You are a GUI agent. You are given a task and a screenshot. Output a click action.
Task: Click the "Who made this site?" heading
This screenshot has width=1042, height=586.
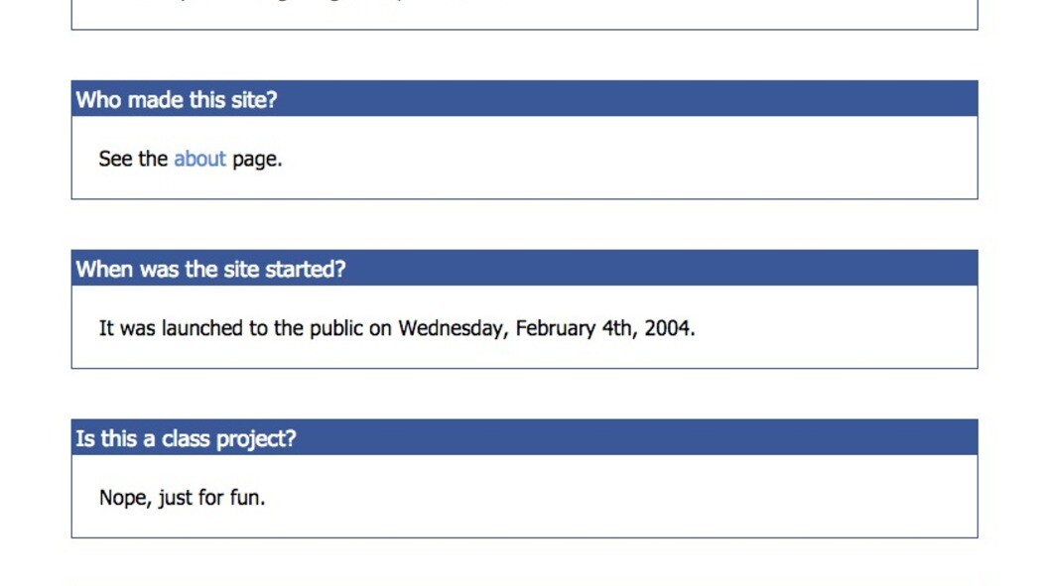(x=176, y=99)
